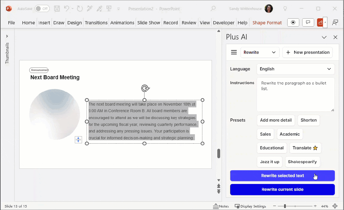
Task: Open the Transitions ribbon tab
Action: click(x=96, y=23)
